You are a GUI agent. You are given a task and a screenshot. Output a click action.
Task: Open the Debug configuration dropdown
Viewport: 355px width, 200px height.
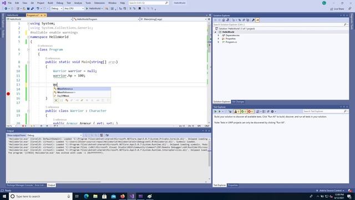tap(57, 8)
